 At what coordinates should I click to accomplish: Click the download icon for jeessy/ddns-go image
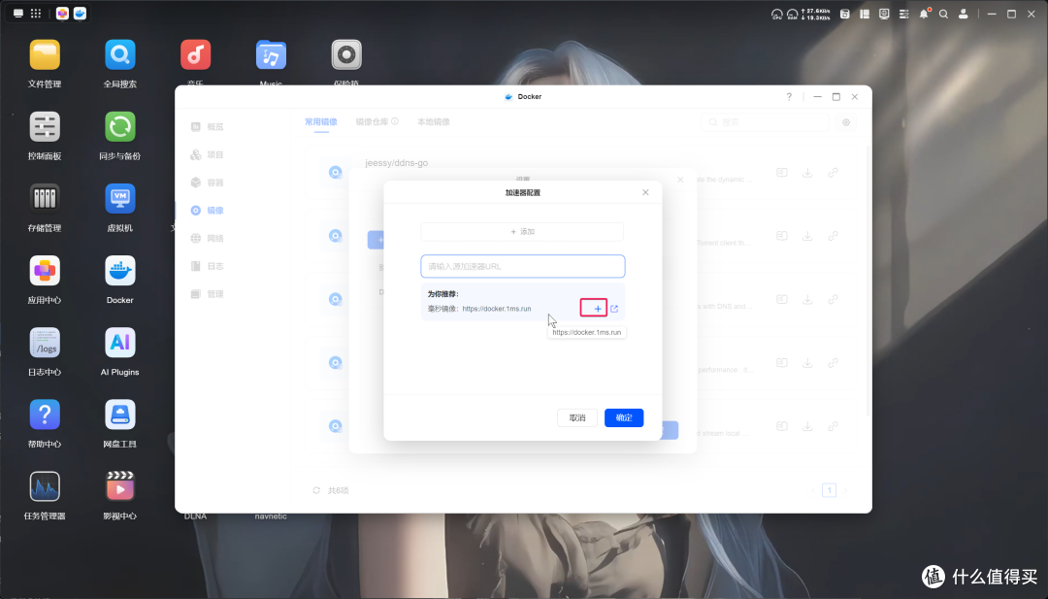tap(805, 172)
